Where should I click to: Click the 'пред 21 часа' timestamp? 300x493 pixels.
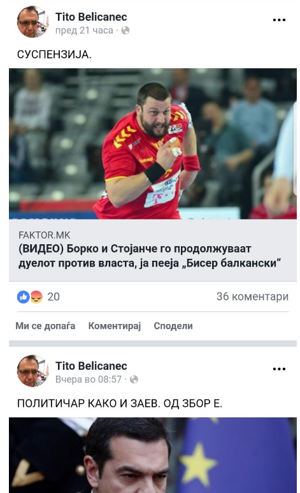click(84, 31)
